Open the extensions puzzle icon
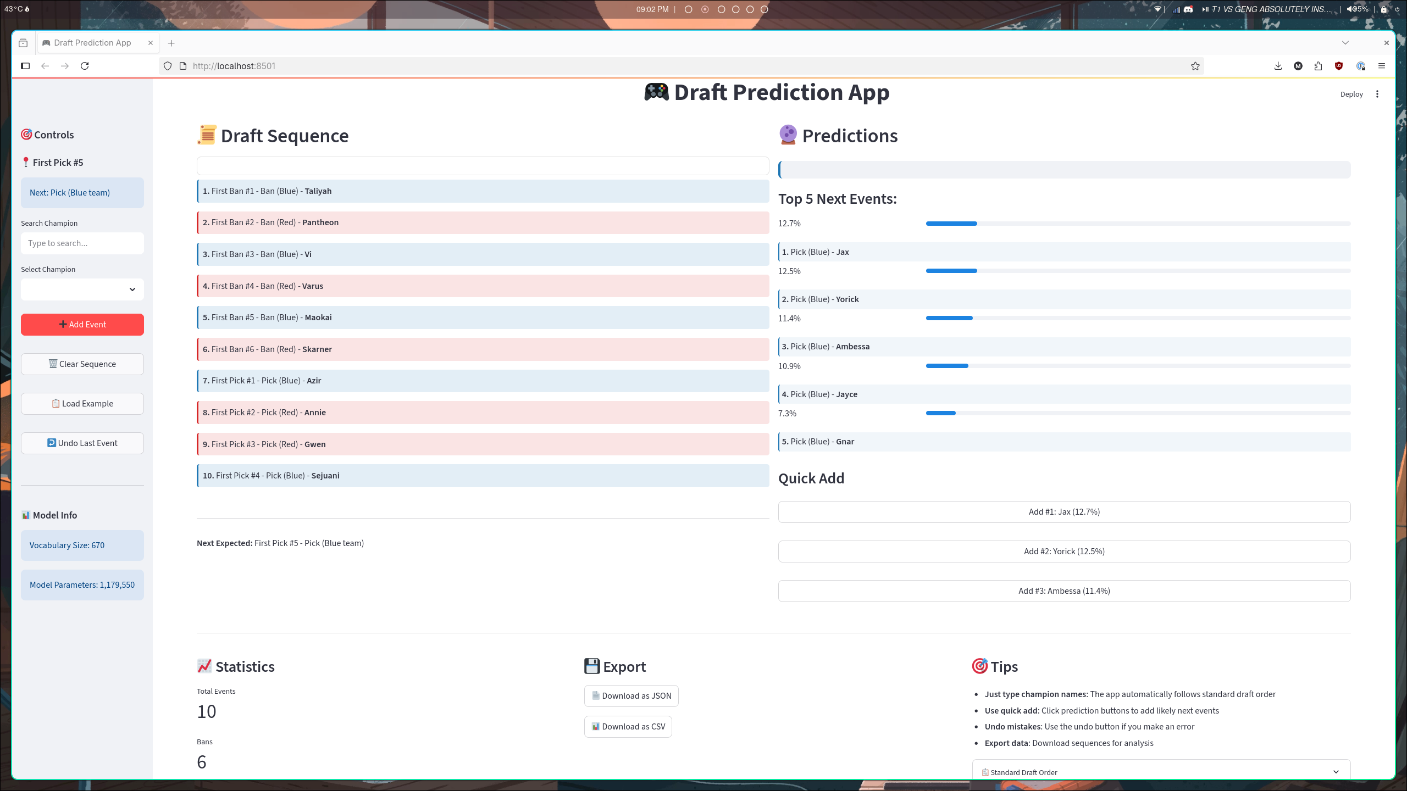The image size is (1407, 791). coord(1318,66)
